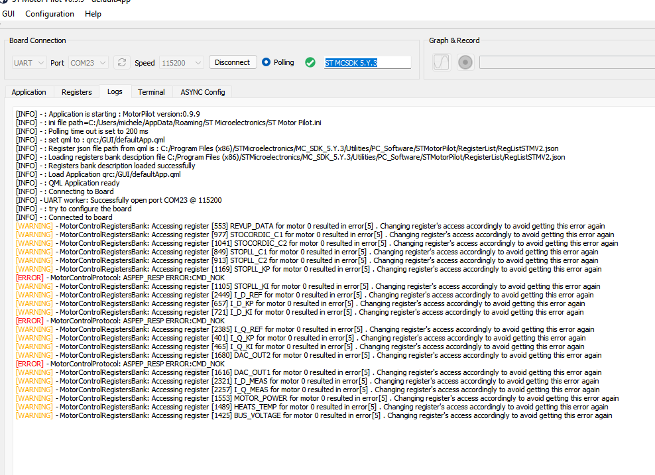
Task: Click the green connection status checkmark
Action: pos(310,63)
